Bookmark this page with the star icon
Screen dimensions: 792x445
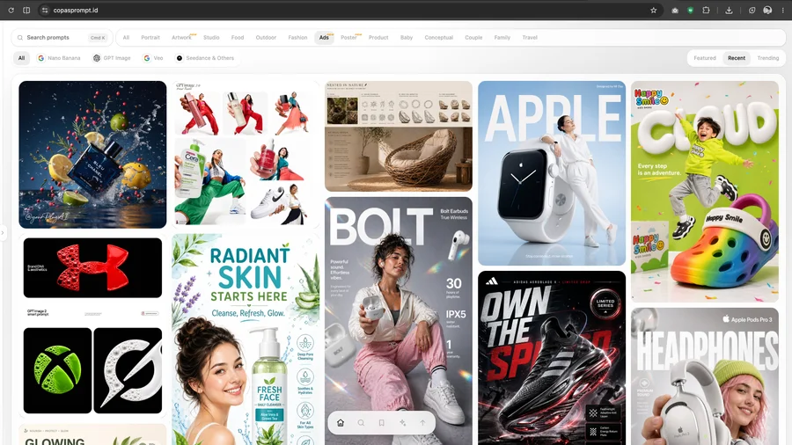coord(654,10)
